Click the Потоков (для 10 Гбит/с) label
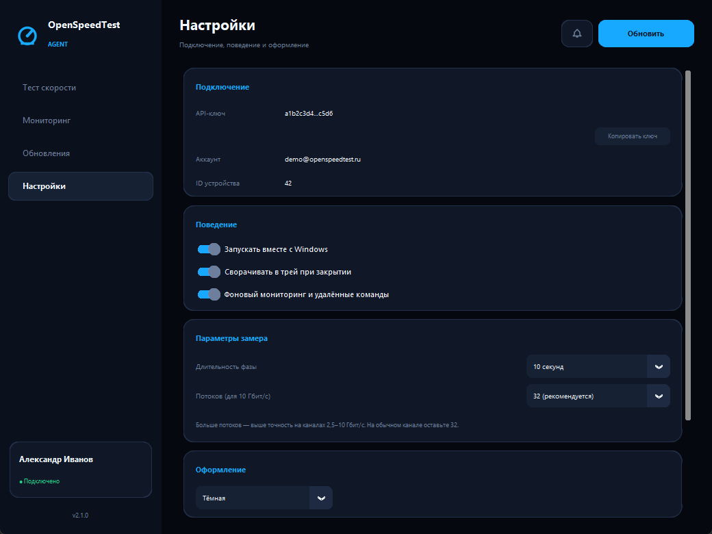This screenshot has height=534, width=712. [233, 396]
